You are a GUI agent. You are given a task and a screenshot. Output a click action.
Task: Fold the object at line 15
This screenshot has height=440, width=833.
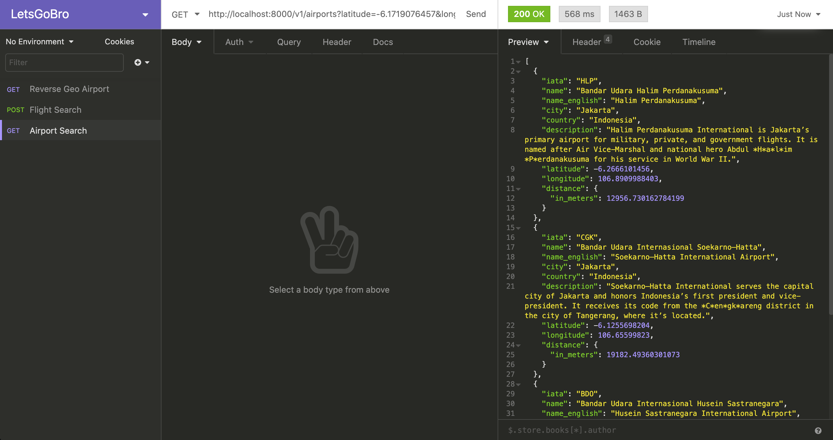[518, 228]
